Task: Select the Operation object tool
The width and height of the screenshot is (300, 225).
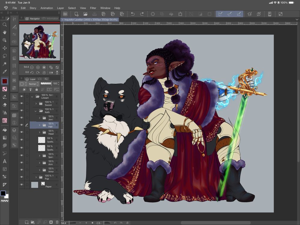Action: 4,40
